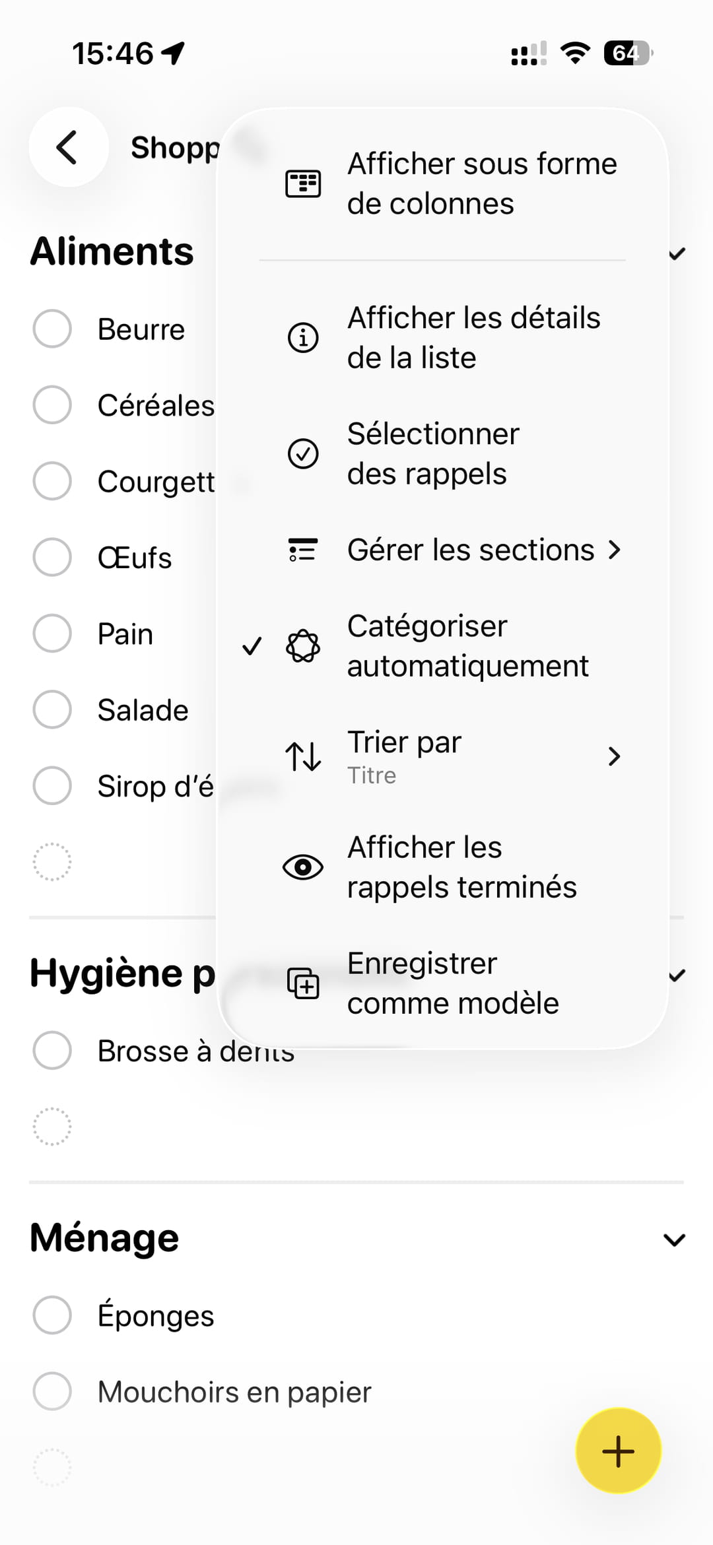Choose Afficher sous forme de colonnes
Viewport: 713px width, 1545px height.
(482, 183)
